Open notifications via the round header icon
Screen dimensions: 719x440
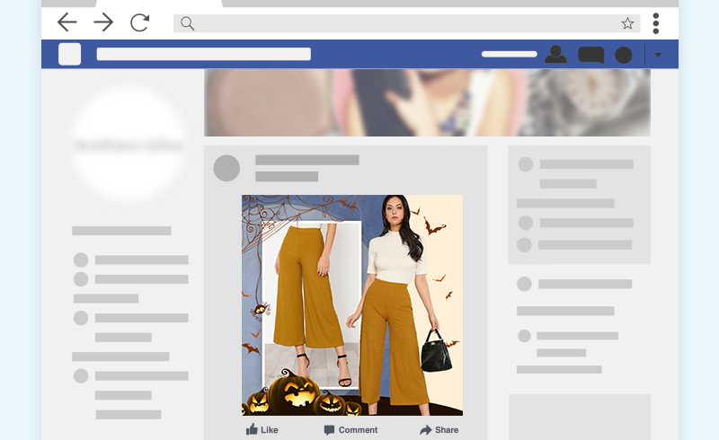(623, 55)
